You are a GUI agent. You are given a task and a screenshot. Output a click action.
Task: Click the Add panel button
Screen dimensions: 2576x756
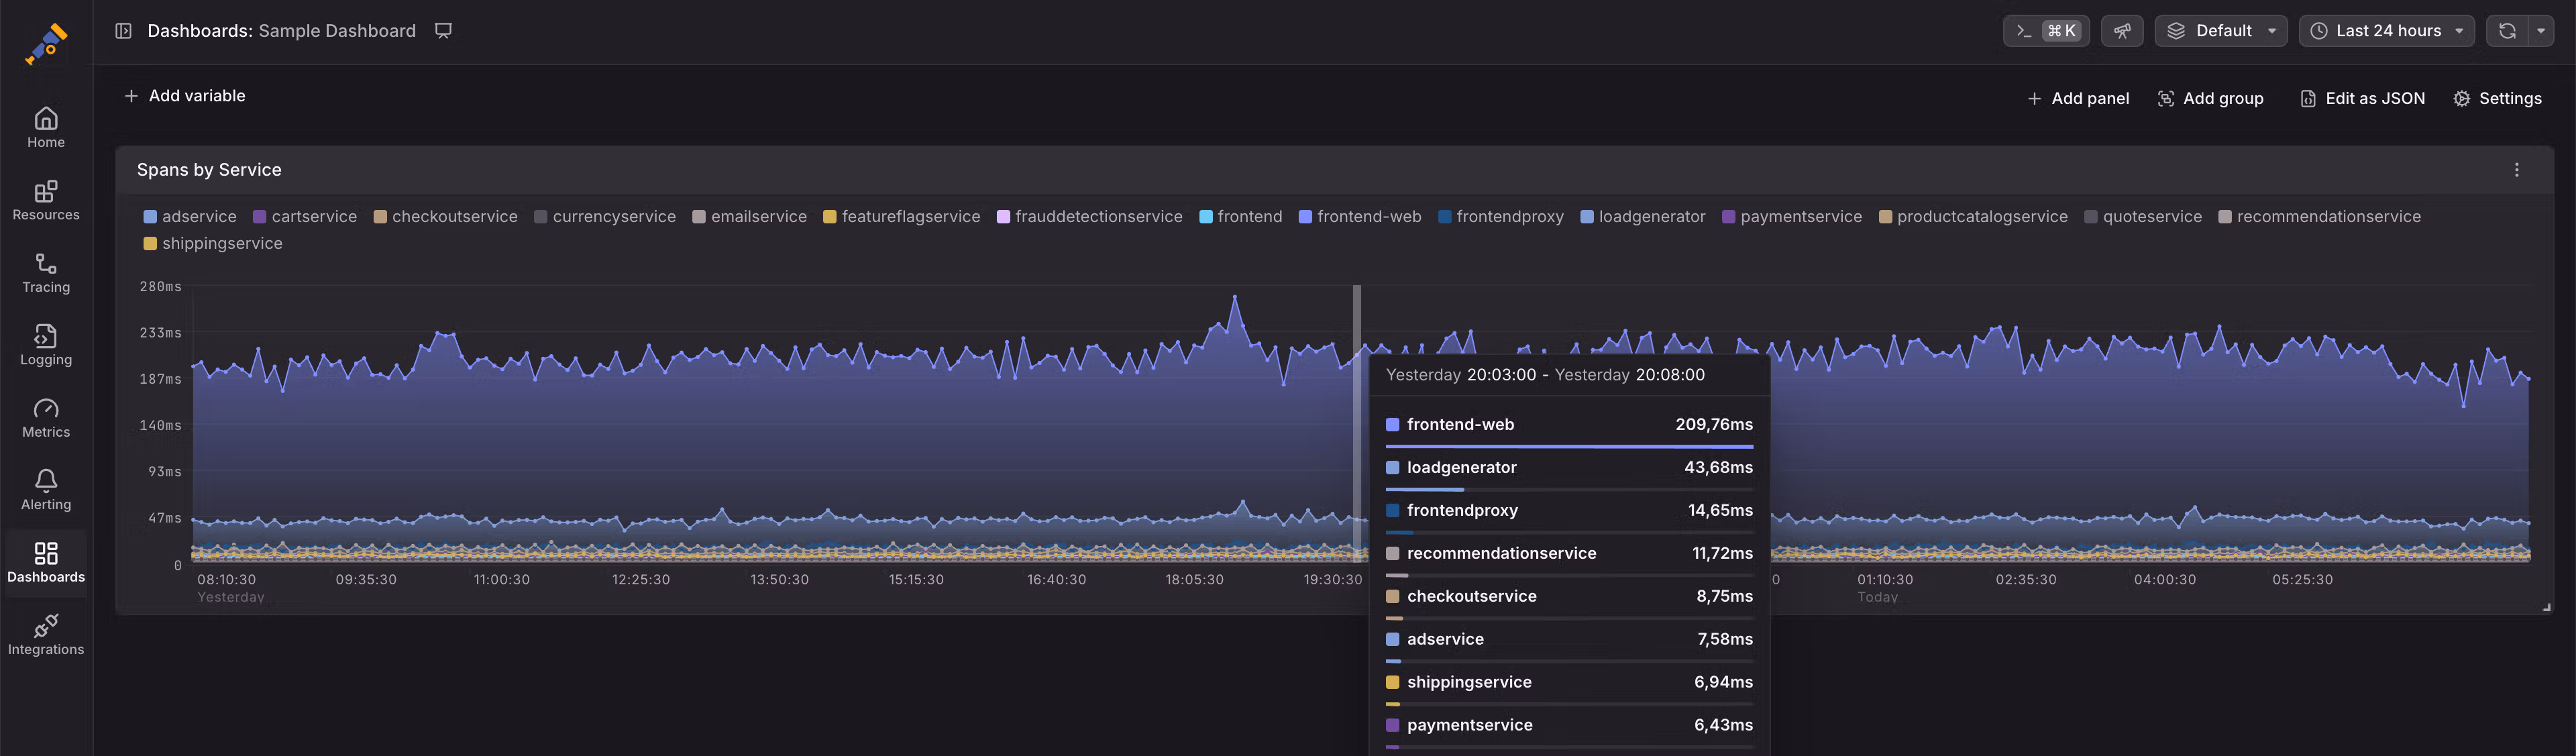(2077, 97)
